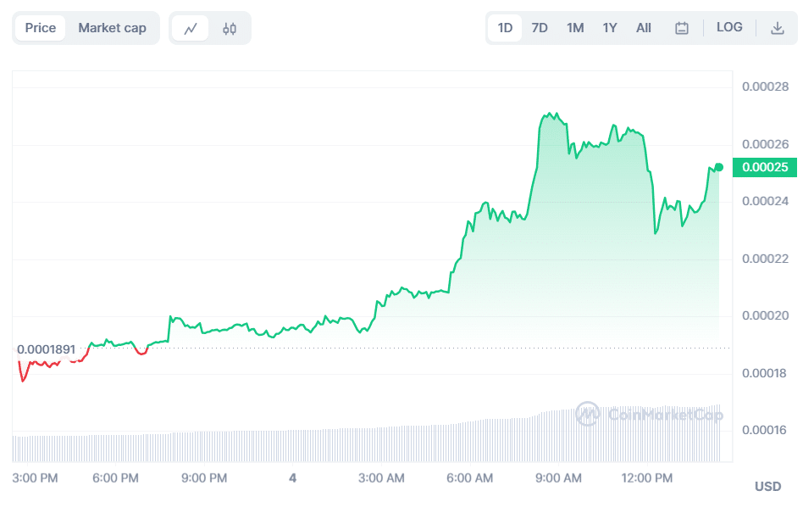This screenshot has height=513, width=803.
Task: Click the 0.00028 price axis label
Action: [765, 87]
